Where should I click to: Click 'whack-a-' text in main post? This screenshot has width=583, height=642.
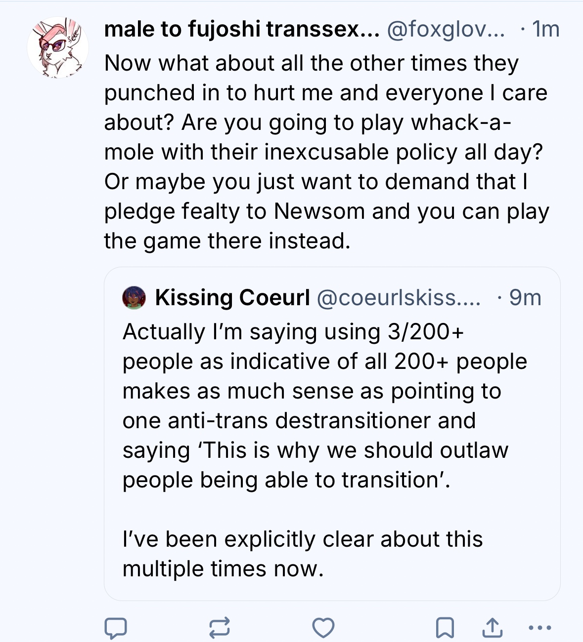[461, 122]
